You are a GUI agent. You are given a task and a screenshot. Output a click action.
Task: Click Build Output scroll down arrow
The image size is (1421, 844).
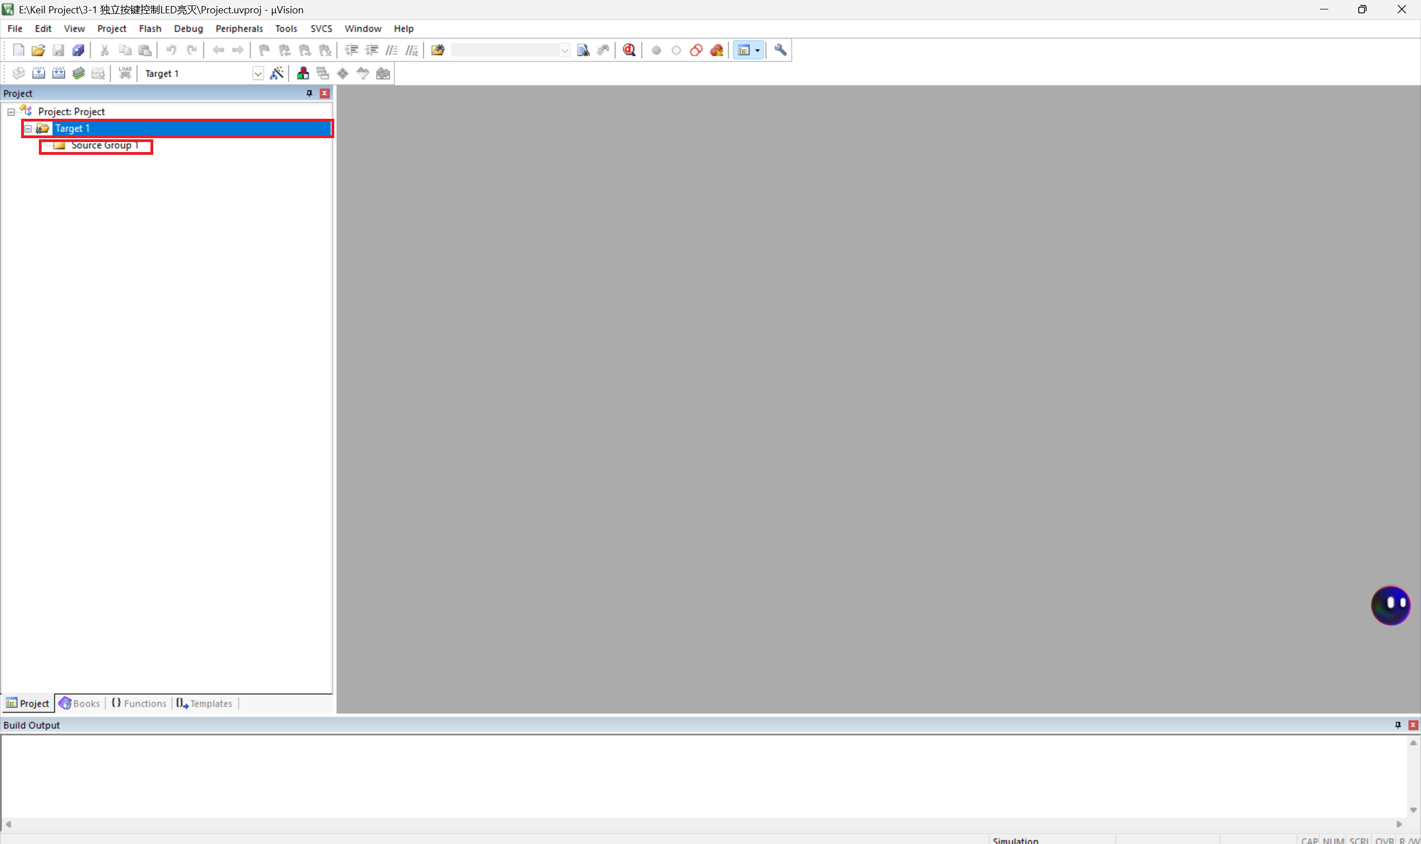(x=1413, y=810)
